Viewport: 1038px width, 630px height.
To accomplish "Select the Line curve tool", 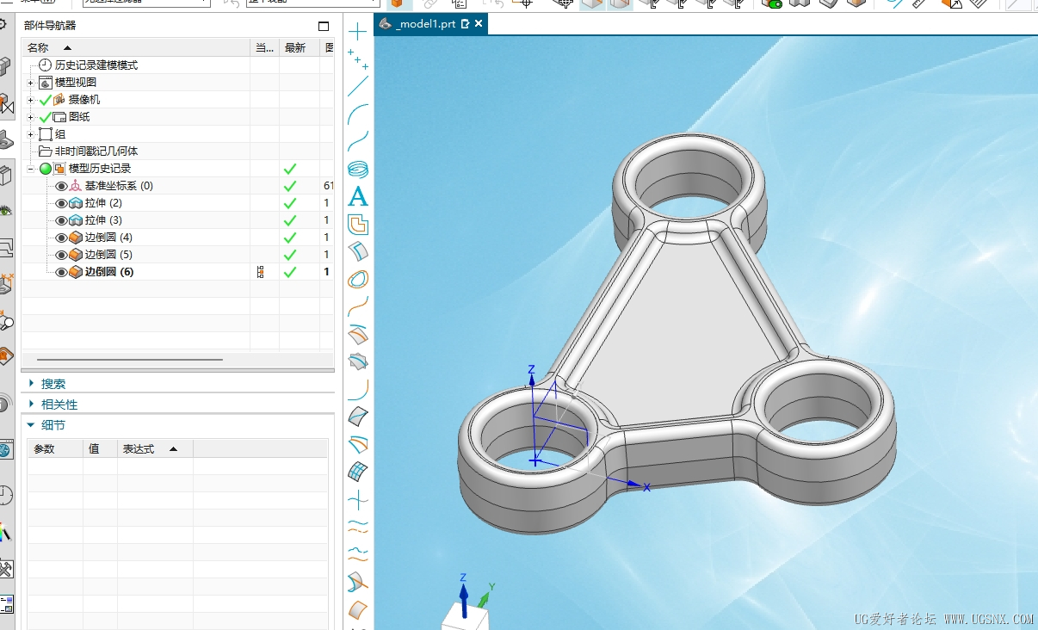I will click(358, 86).
